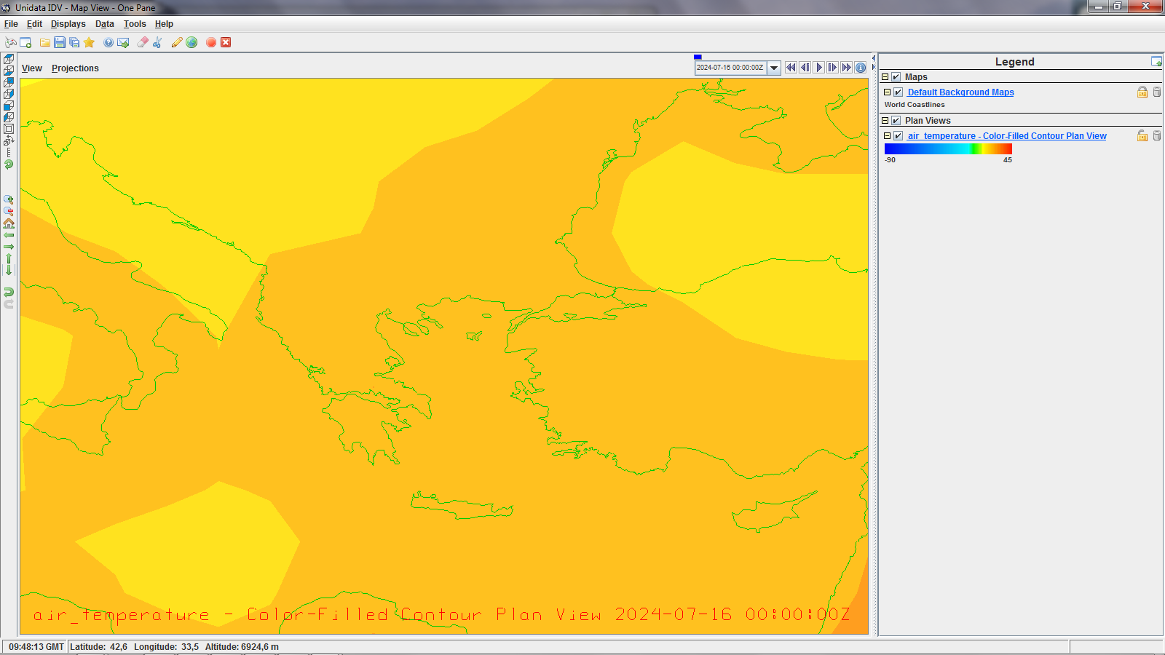This screenshot has width=1165, height=655.
Task: Open the Tools menu
Action: (135, 24)
